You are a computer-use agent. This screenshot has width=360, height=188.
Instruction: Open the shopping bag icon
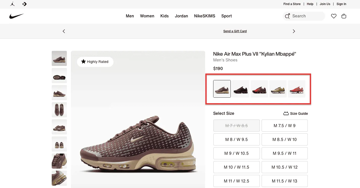(x=344, y=16)
